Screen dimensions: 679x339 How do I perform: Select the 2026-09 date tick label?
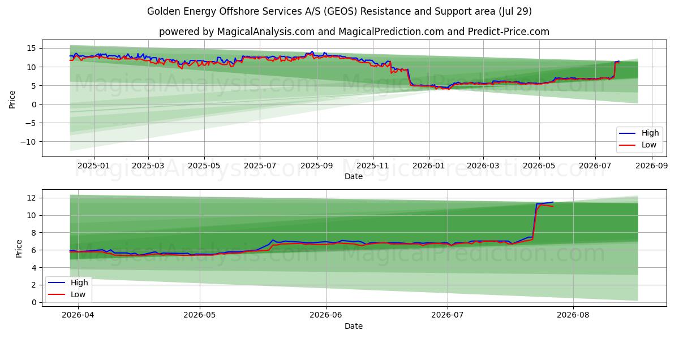pyautogui.click(x=651, y=166)
